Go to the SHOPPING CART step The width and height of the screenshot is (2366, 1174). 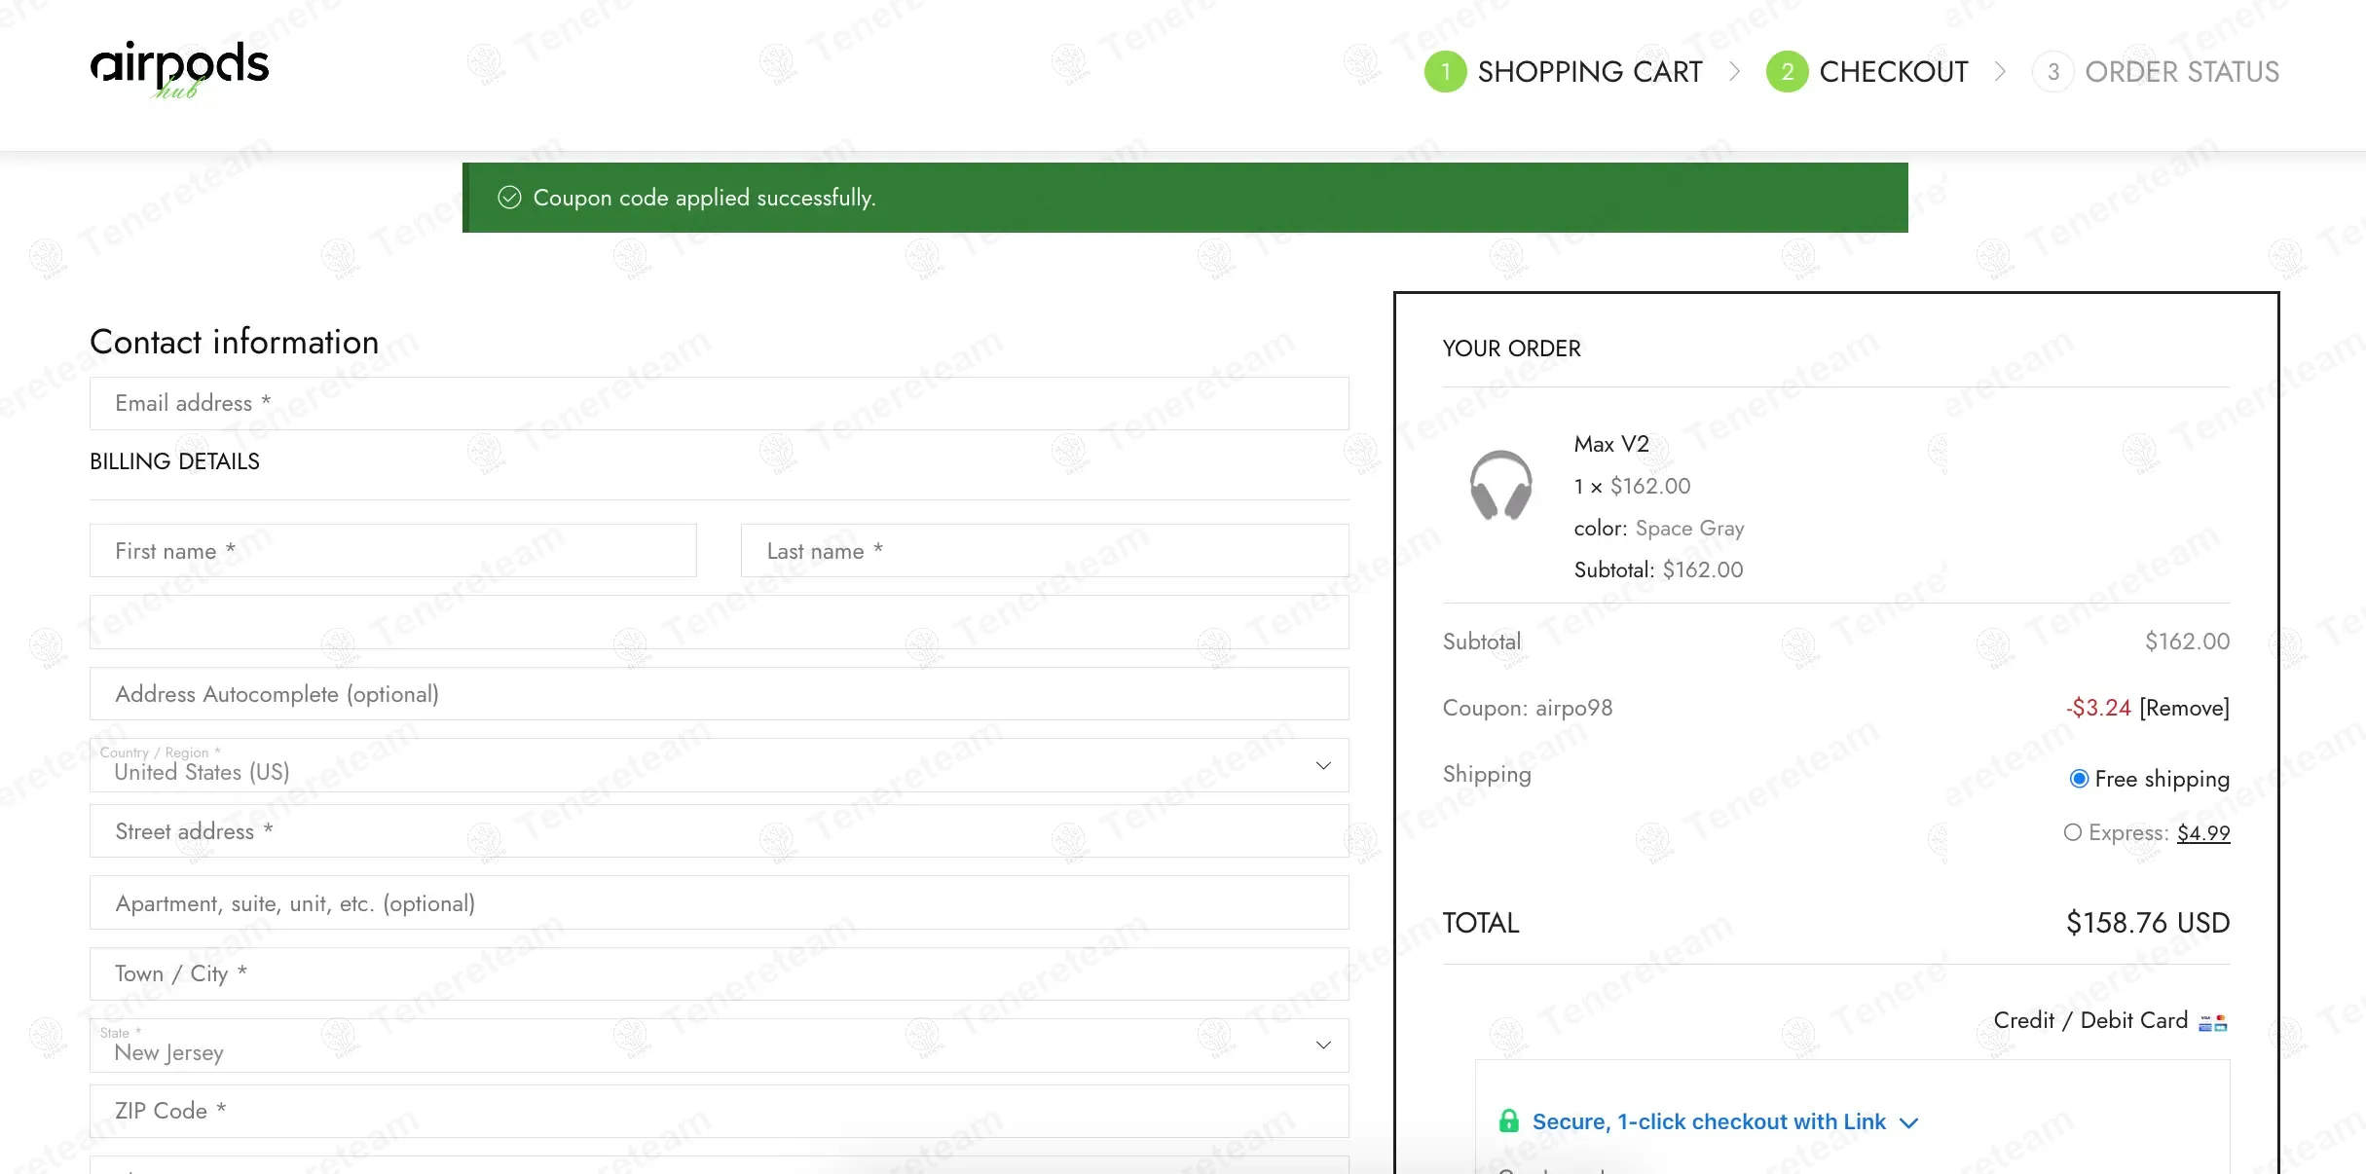(x=1590, y=72)
